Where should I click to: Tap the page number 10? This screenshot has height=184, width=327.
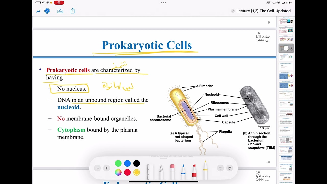[268, 162]
